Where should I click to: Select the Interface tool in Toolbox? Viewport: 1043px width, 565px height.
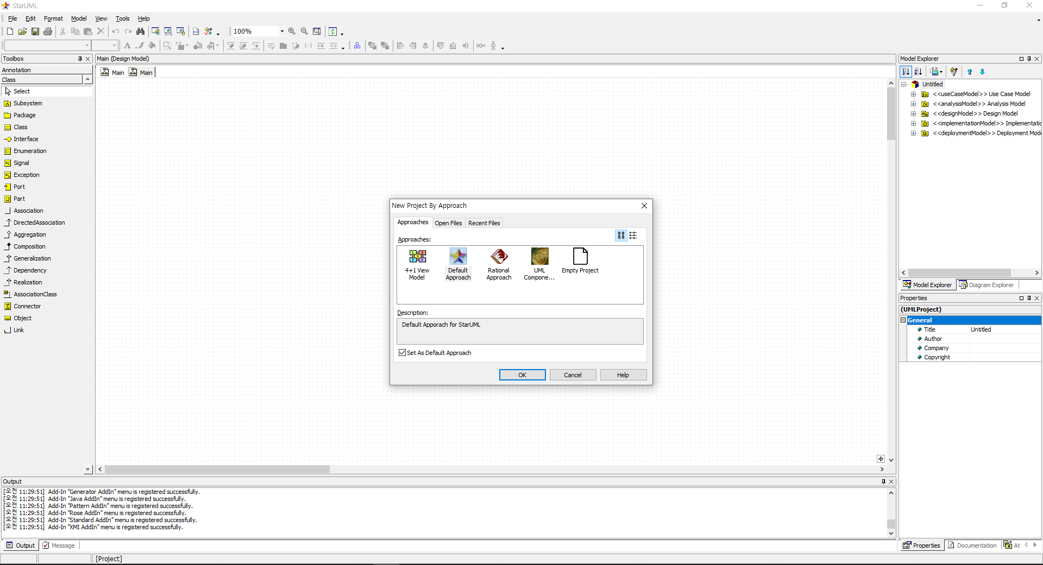(x=26, y=139)
